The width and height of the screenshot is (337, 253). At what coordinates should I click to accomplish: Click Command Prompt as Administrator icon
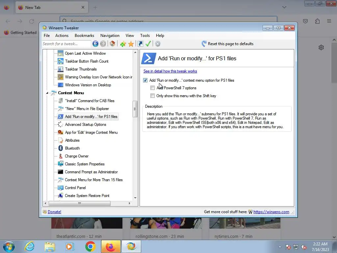point(61,172)
